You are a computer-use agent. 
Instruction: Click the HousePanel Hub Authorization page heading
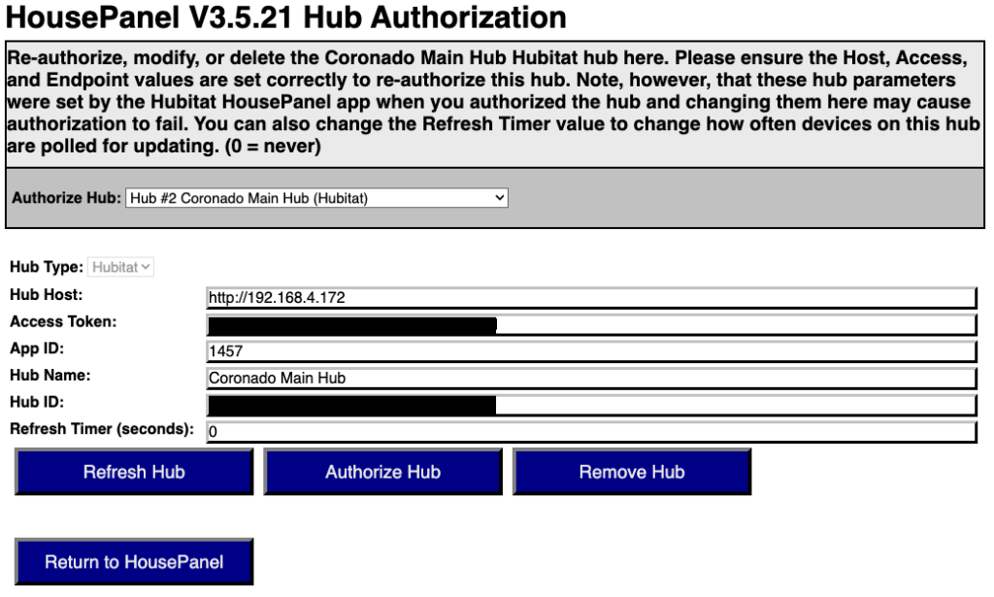tap(286, 17)
